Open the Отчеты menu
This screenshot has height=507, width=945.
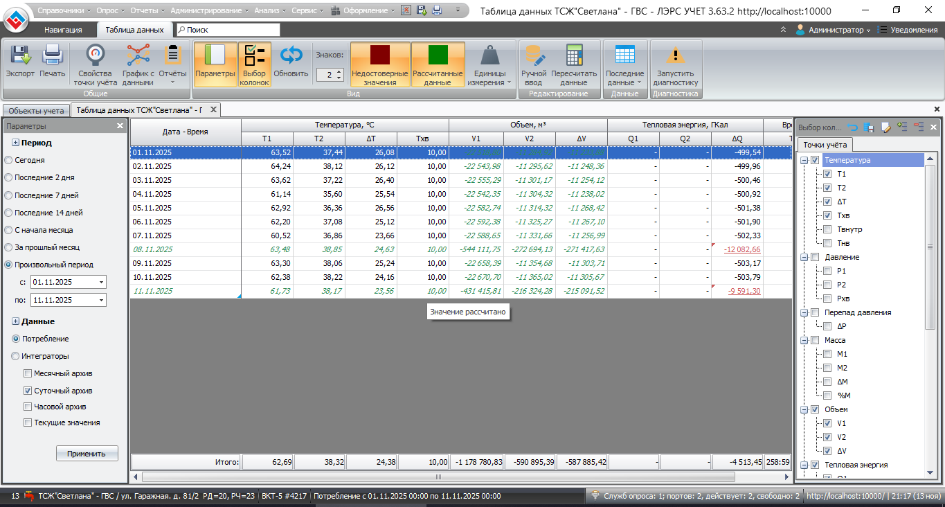coord(145,10)
